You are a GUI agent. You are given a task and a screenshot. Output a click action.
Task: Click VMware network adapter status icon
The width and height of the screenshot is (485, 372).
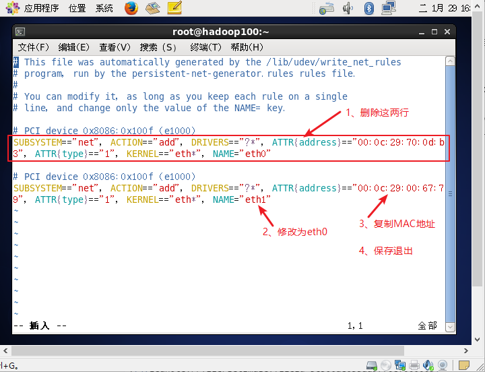(x=400, y=365)
